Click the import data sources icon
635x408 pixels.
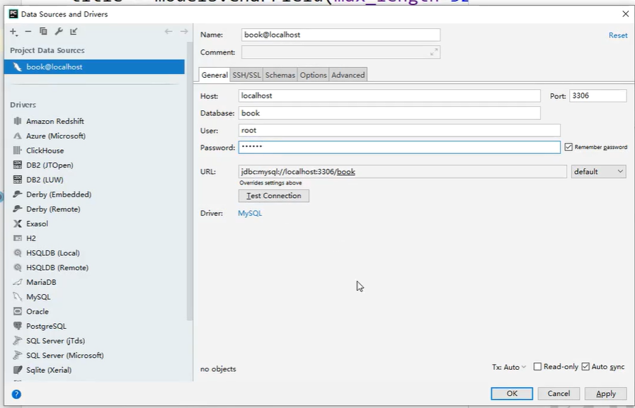point(74,31)
